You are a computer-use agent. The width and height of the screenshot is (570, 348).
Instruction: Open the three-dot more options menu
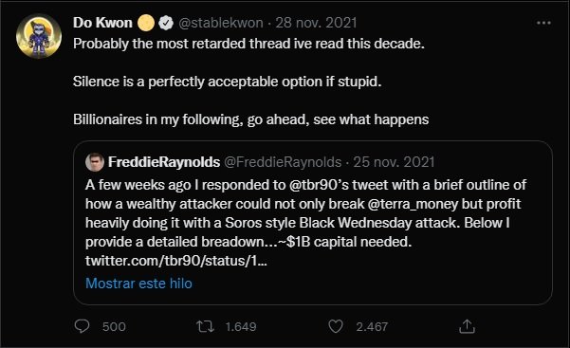pyautogui.click(x=543, y=23)
